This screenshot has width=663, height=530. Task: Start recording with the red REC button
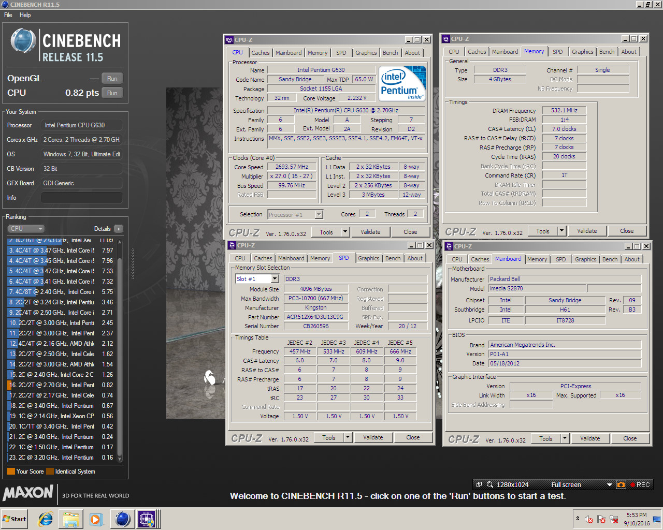click(639, 485)
